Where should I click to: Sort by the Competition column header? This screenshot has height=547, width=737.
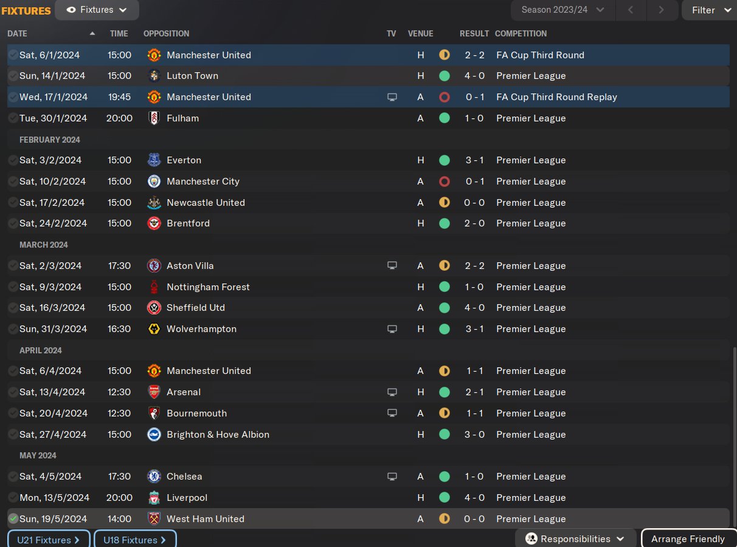pos(521,33)
